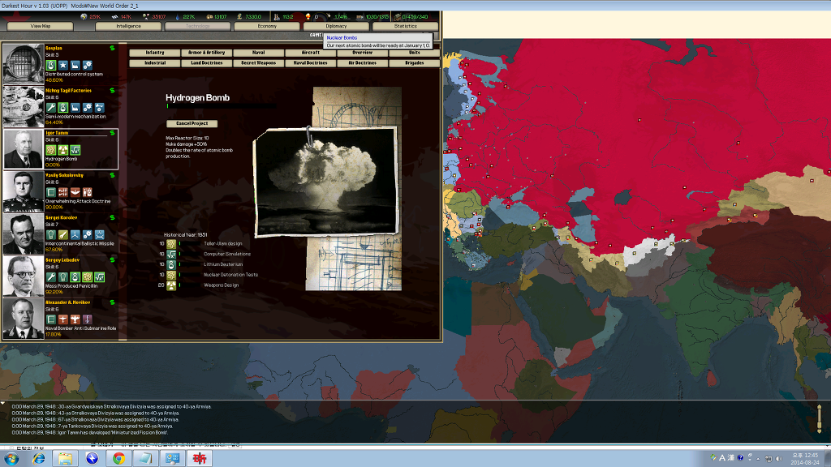Image resolution: width=831 pixels, height=467 pixels.
Task: Click Igor Tamm's mathematics specialty icon
Action: (75, 150)
